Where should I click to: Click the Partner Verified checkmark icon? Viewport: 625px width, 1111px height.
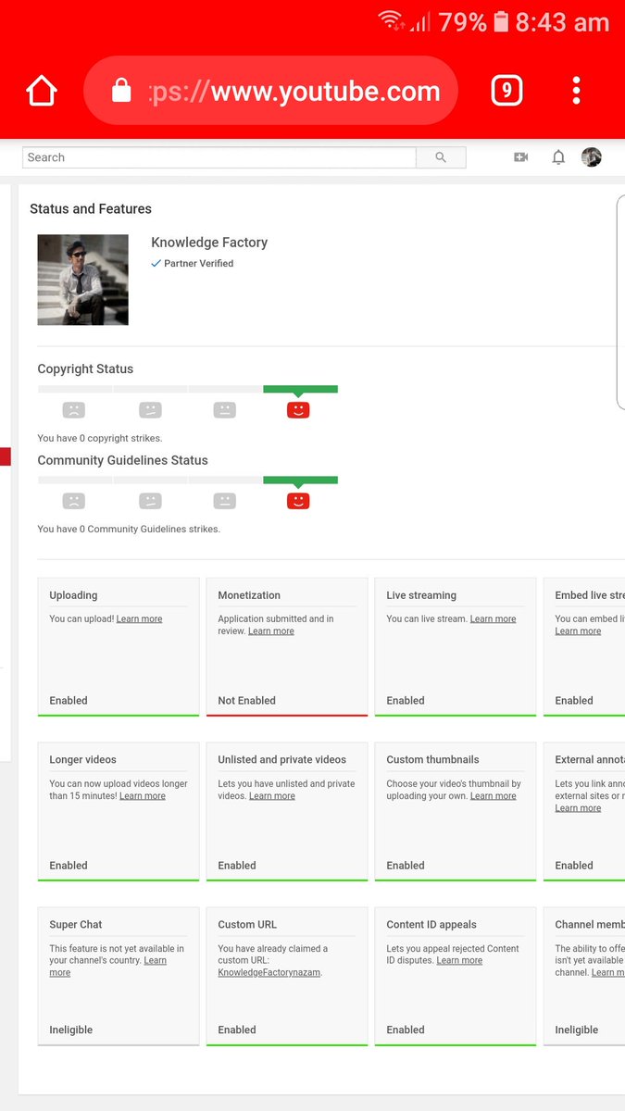pyautogui.click(x=156, y=264)
